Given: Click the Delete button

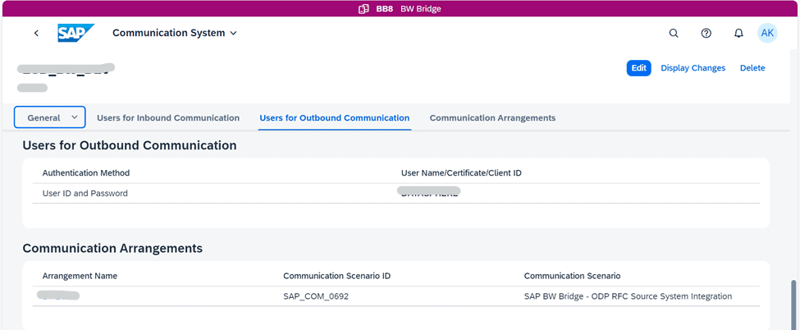Looking at the screenshot, I should tap(752, 68).
